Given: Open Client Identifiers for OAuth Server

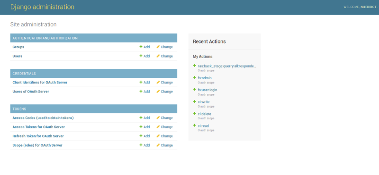Looking at the screenshot, I should [x=40, y=83].
